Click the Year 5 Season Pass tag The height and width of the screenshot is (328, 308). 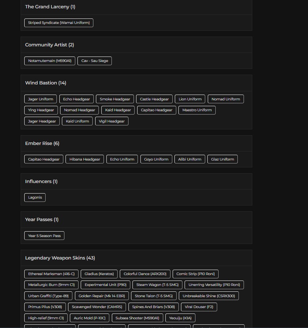(44, 236)
